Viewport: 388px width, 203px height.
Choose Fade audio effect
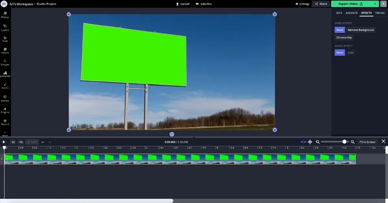point(351,53)
